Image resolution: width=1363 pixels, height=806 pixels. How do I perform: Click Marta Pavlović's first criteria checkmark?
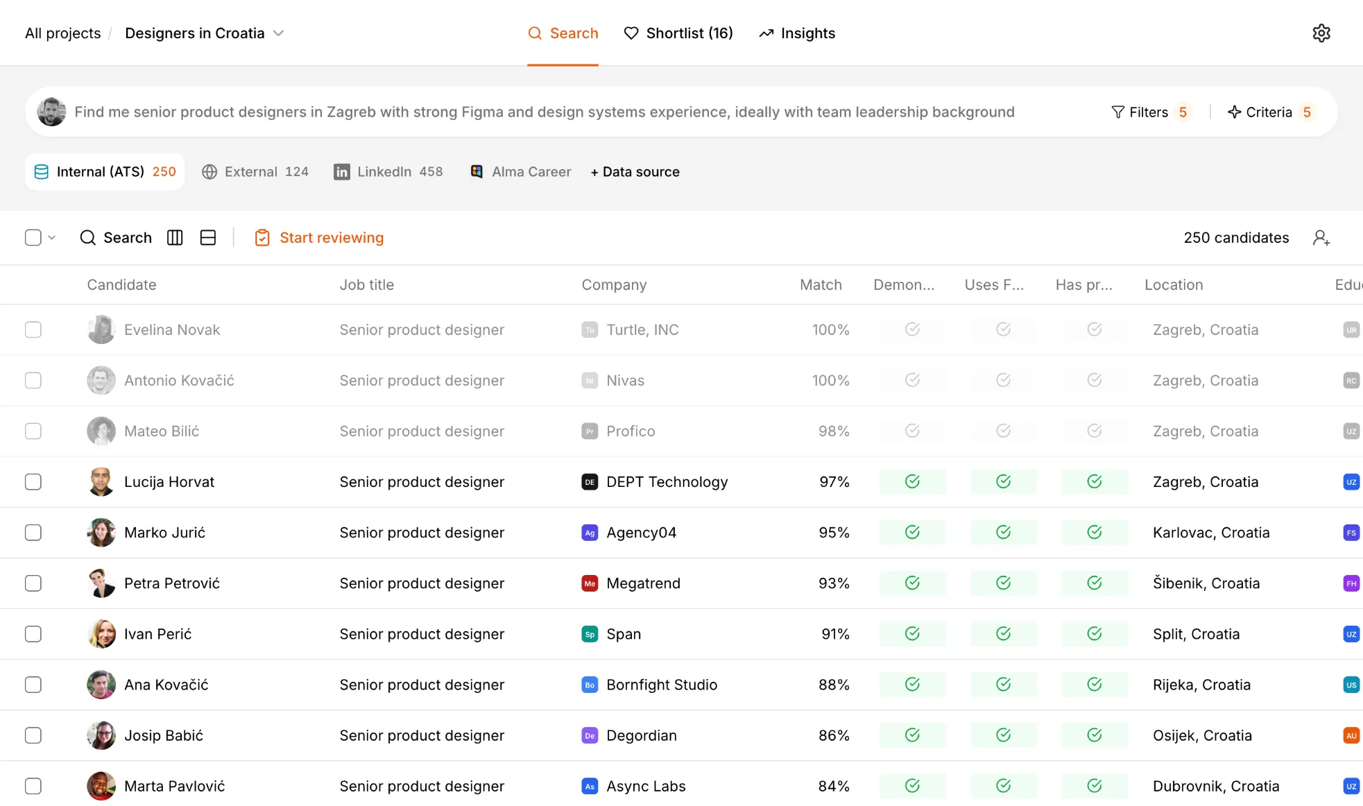tap(912, 785)
